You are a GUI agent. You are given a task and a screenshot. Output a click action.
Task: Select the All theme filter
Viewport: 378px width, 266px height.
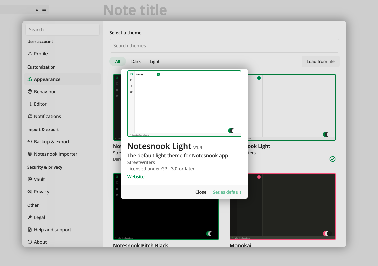click(x=118, y=61)
